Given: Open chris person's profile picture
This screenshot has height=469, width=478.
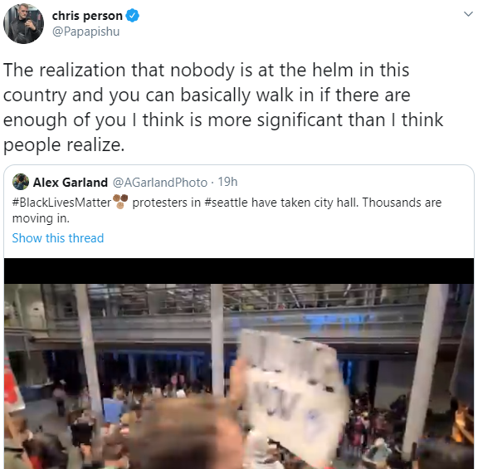Looking at the screenshot, I should 23,24.
